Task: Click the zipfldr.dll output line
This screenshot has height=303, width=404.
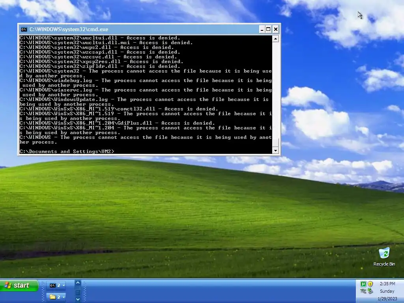Action: [x=100, y=66]
